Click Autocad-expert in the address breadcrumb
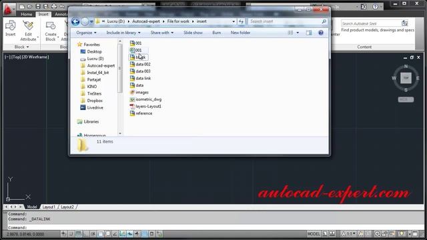The image size is (427, 240). tap(146, 21)
